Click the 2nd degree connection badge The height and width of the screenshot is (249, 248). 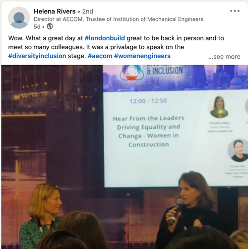[88, 11]
